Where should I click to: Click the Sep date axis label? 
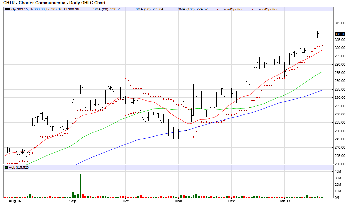[73, 201]
